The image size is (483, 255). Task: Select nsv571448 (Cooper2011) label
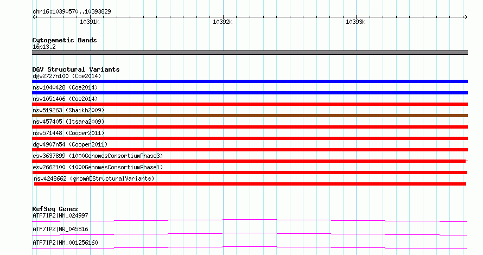point(68,133)
